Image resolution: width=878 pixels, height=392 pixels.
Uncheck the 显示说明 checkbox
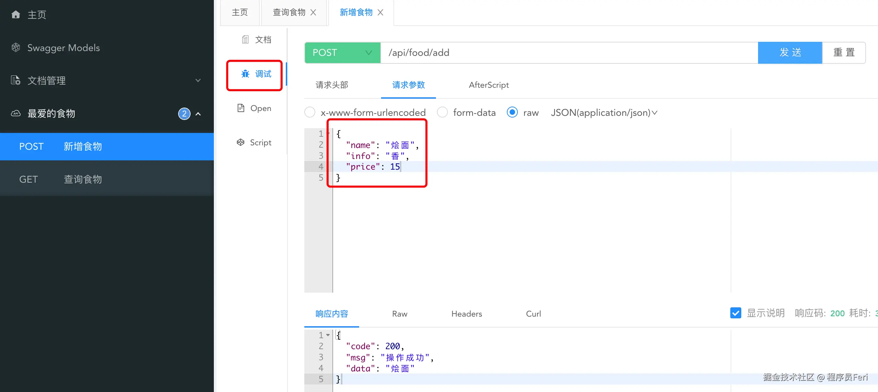pos(735,313)
